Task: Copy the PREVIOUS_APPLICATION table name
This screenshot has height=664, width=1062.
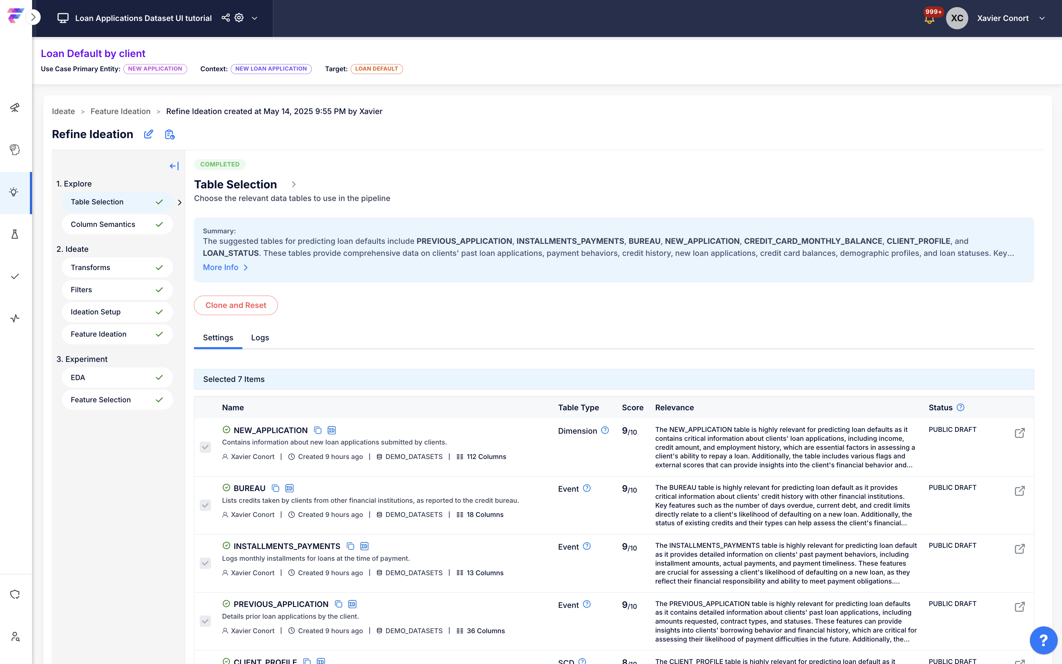Action: pyautogui.click(x=338, y=604)
